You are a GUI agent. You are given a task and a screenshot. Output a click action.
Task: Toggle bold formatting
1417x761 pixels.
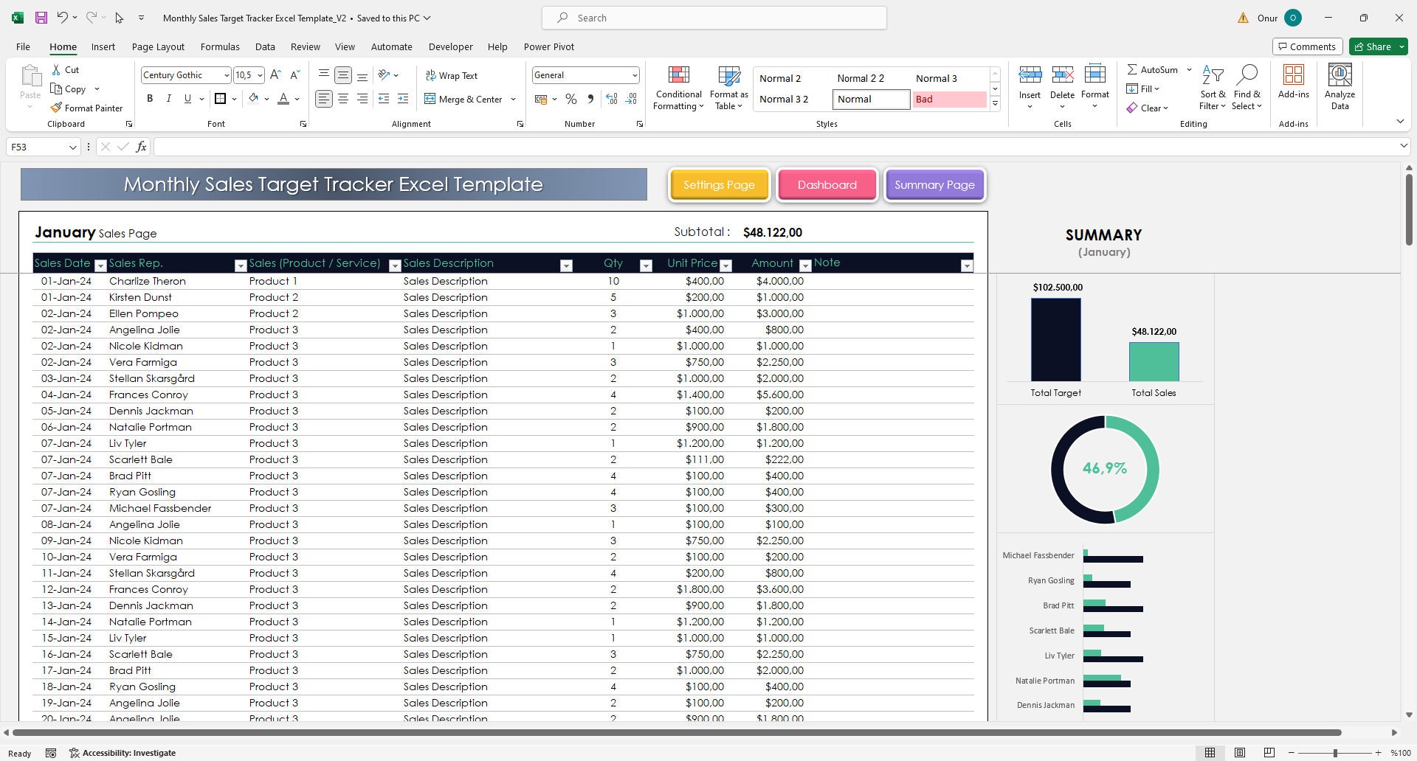pos(150,98)
